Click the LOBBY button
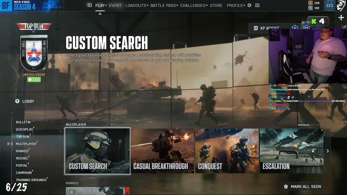This screenshot has height=195, width=347. point(25,101)
